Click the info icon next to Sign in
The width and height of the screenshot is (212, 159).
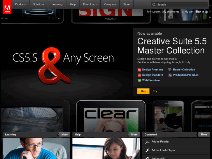coord(206,12)
